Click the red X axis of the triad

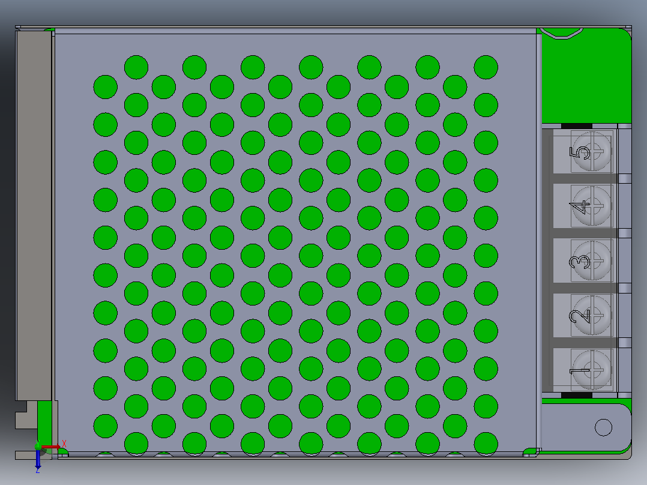(x=51, y=447)
